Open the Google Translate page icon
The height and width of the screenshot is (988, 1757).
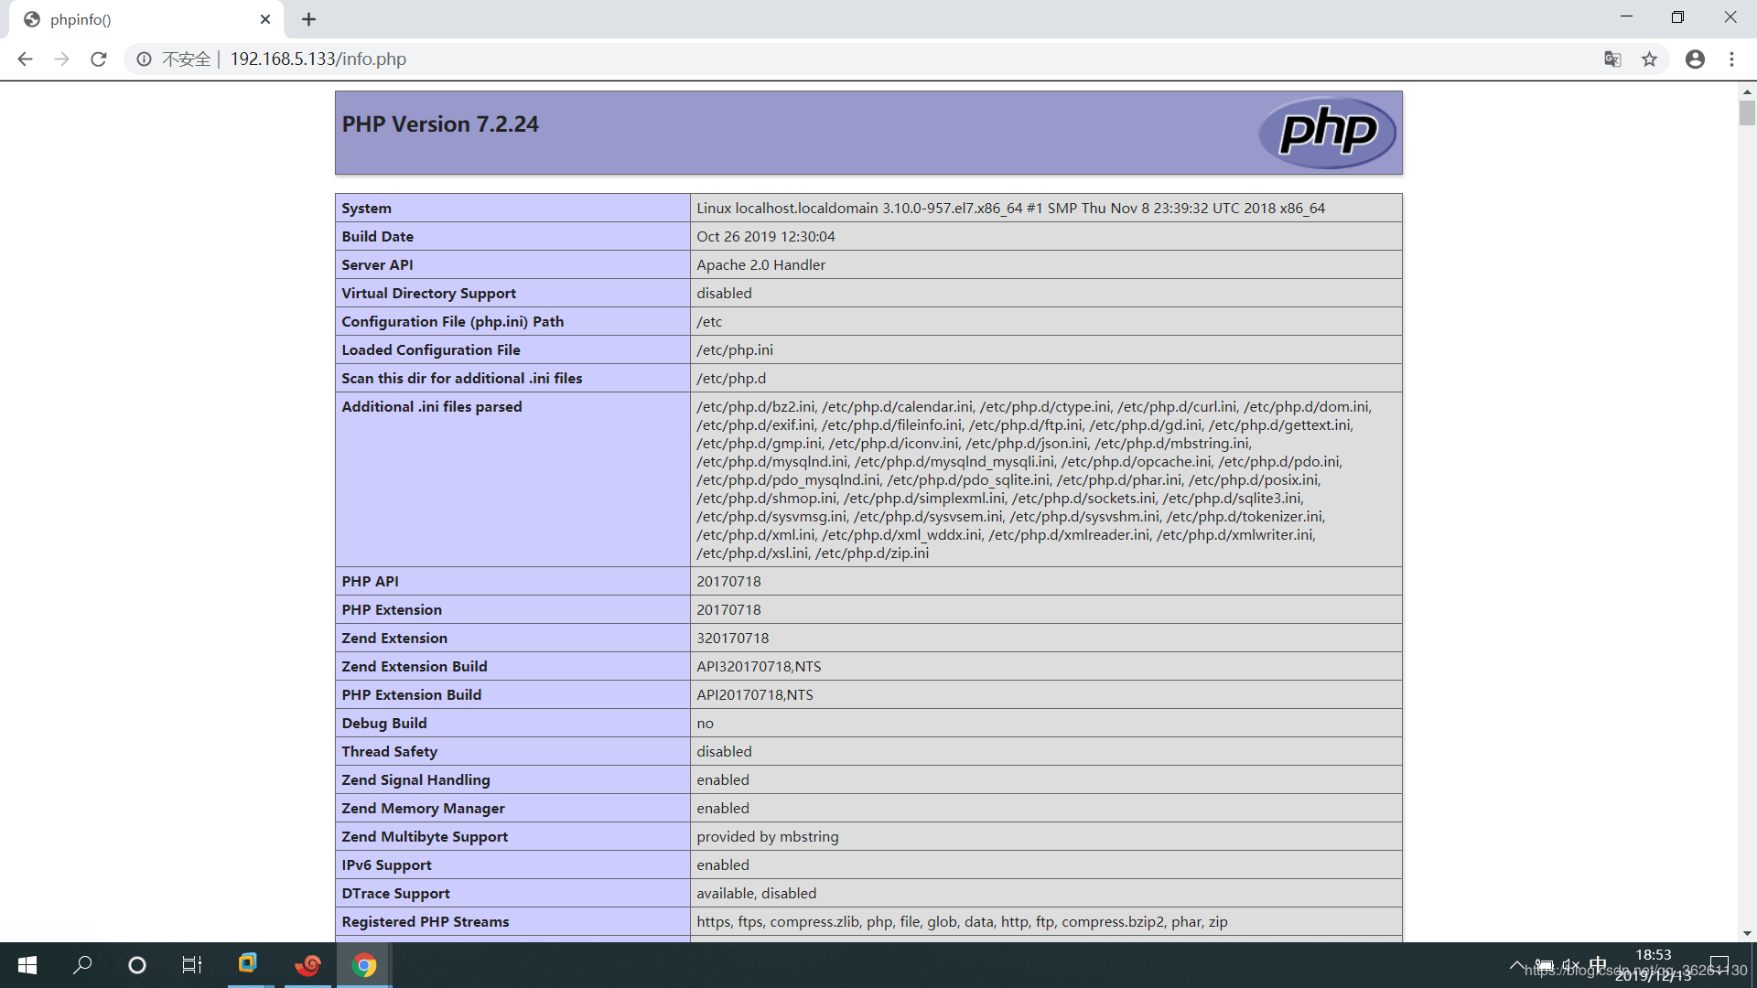point(1612,59)
